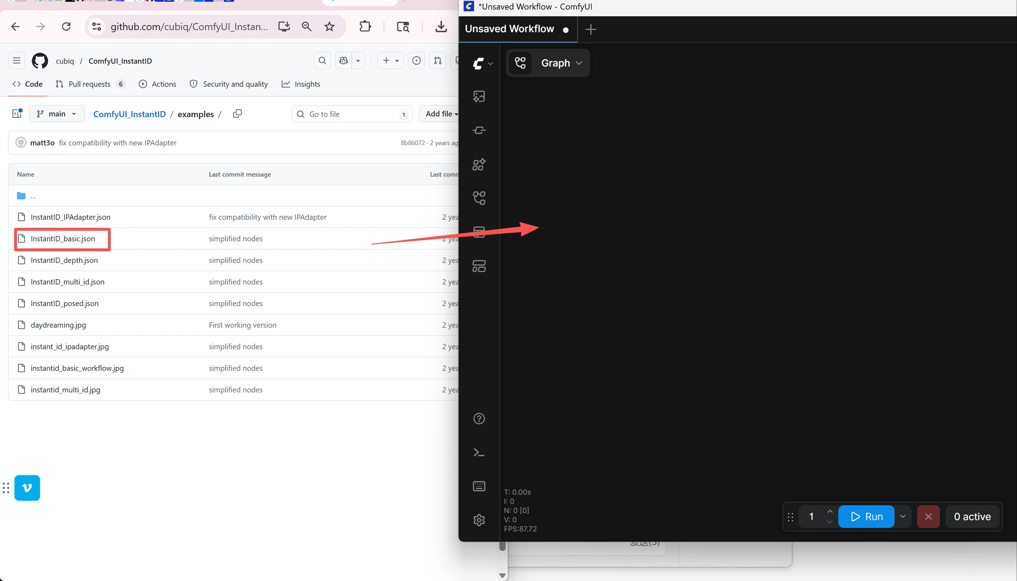Click the Go to file search field
1017x581 pixels.
[351, 114]
